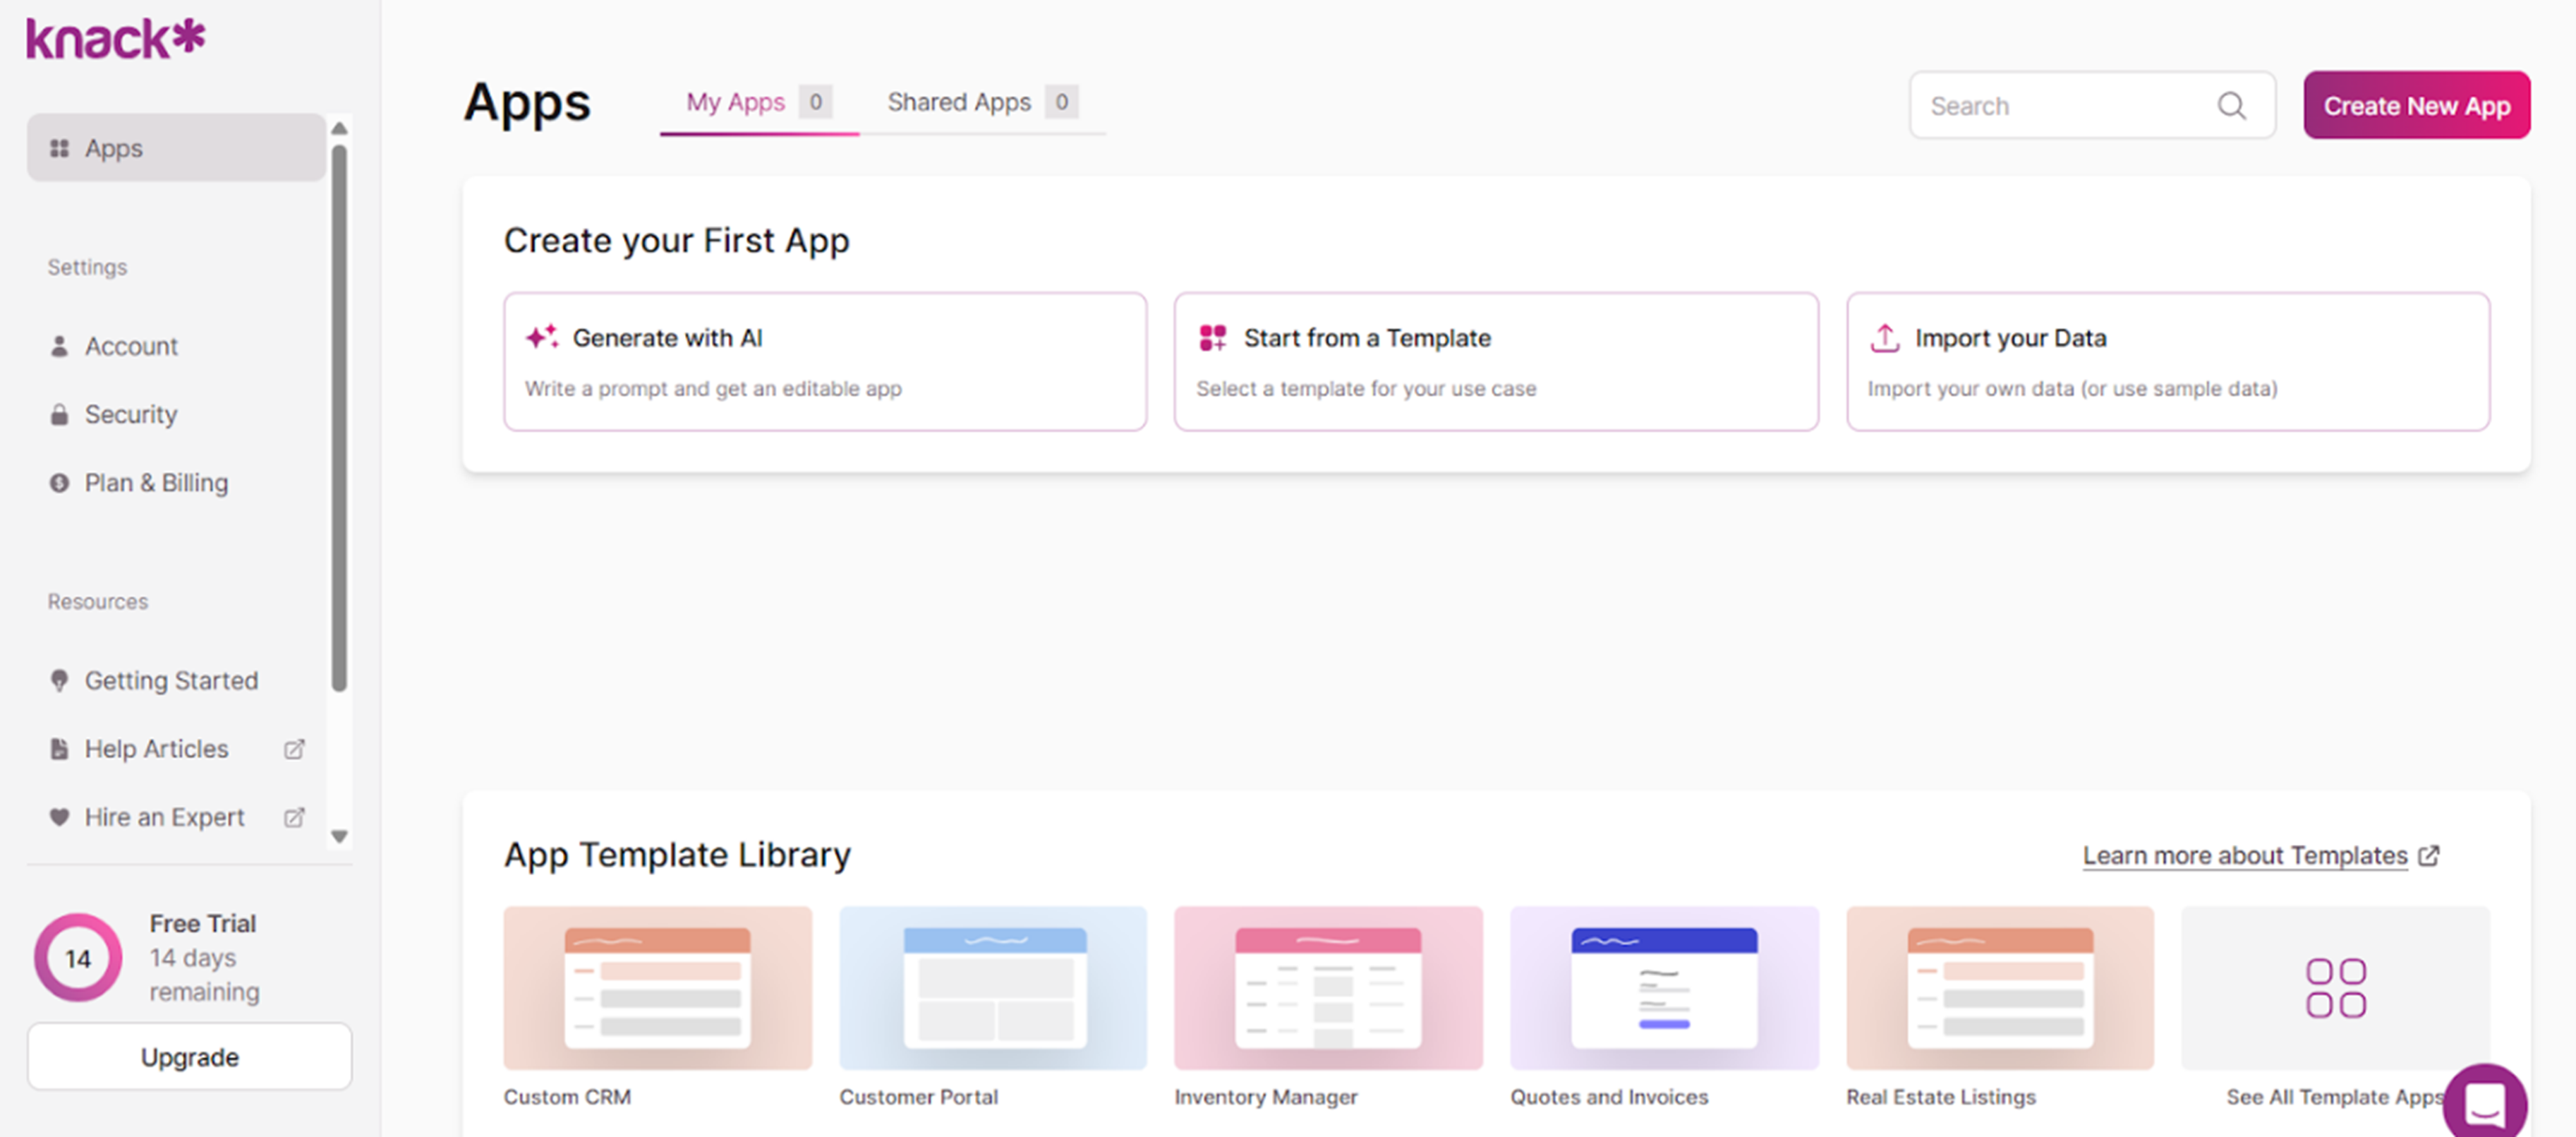Screen dimensions: 2576x1137
Task: Click the Start from a Template icon
Action: point(1212,338)
